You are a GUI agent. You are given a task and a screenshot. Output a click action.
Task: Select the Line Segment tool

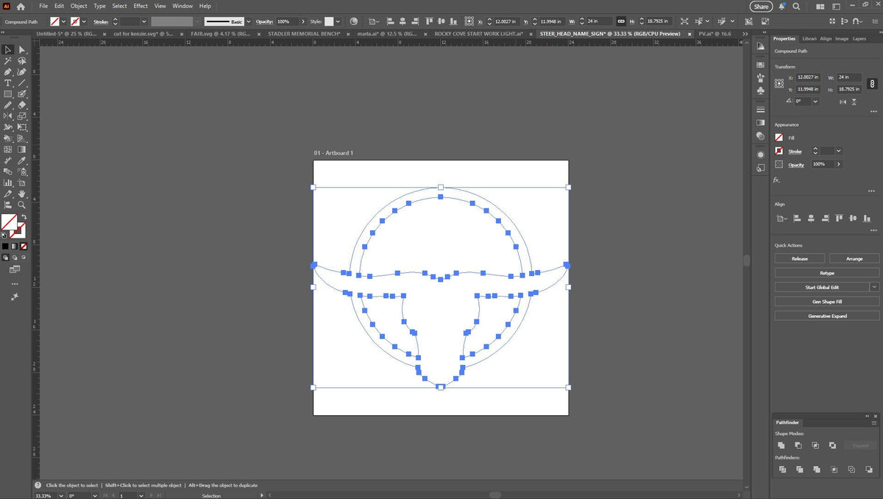(21, 82)
